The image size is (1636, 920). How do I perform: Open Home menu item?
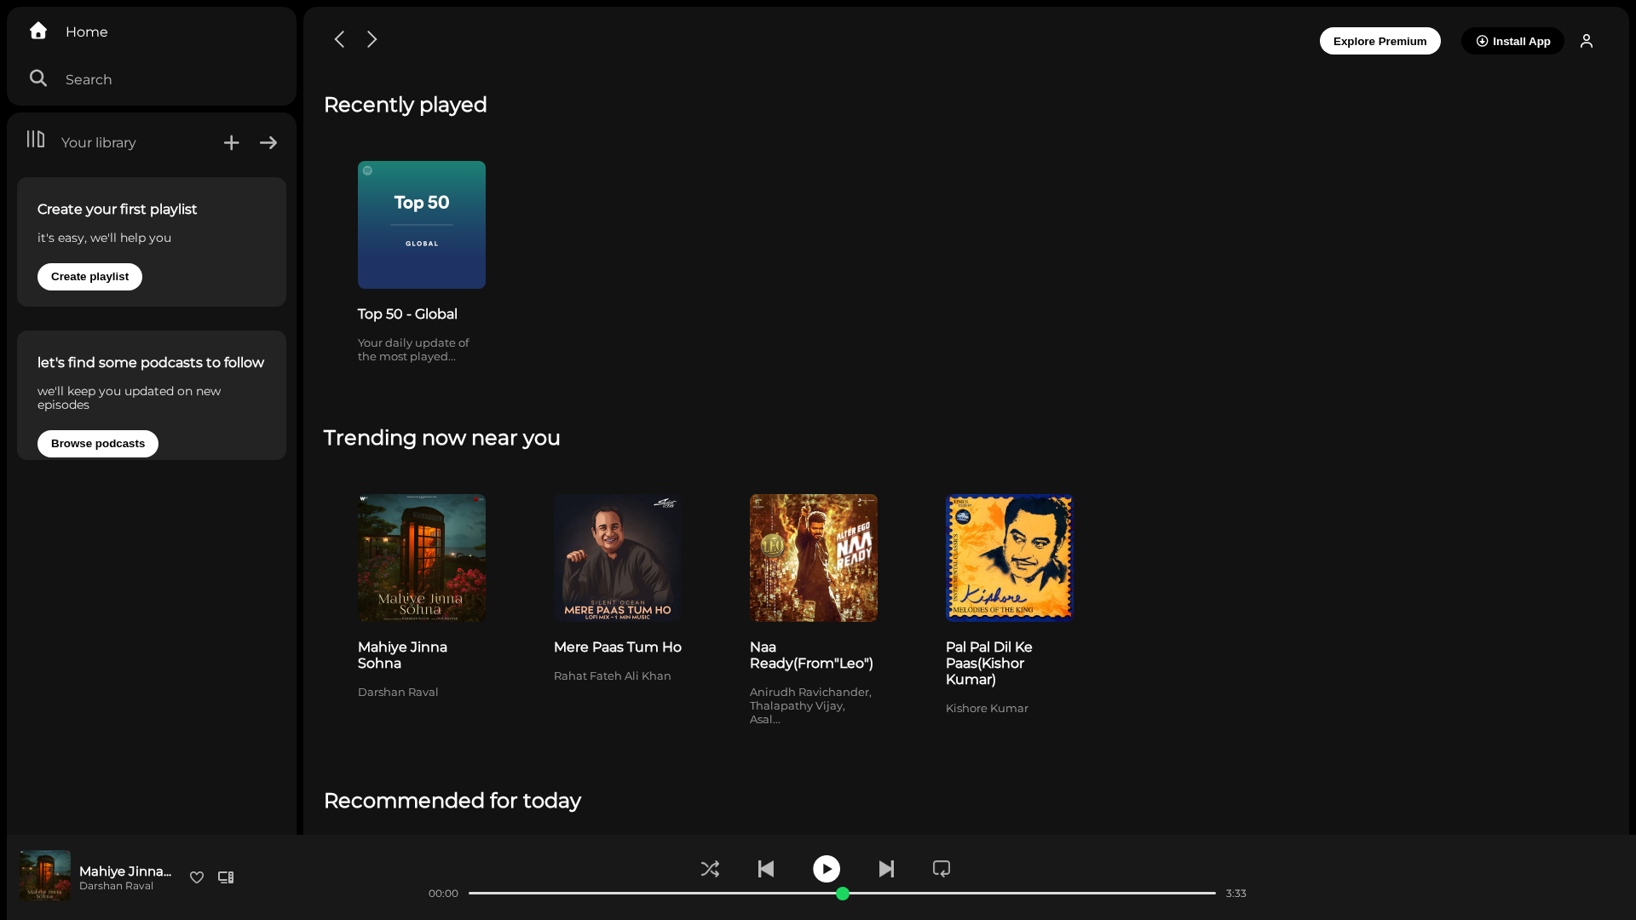point(87,32)
